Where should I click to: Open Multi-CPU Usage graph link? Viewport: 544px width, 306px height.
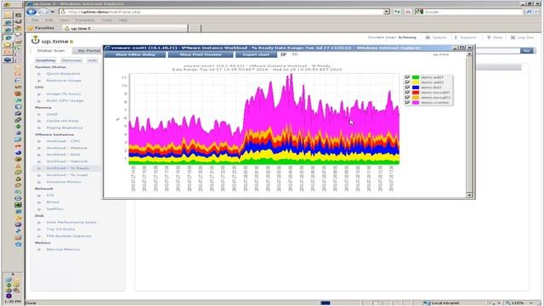[65, 100]
